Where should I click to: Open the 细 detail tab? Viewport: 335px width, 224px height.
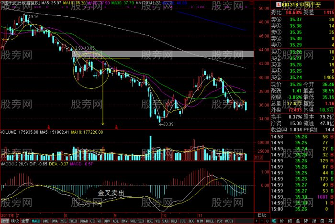pyautogui.click(x=290, y=221)
